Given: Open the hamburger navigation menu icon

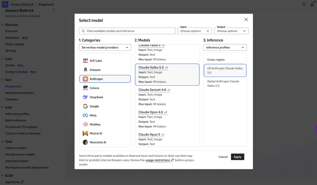Looking at the screenshot, I should coord(5,4).
